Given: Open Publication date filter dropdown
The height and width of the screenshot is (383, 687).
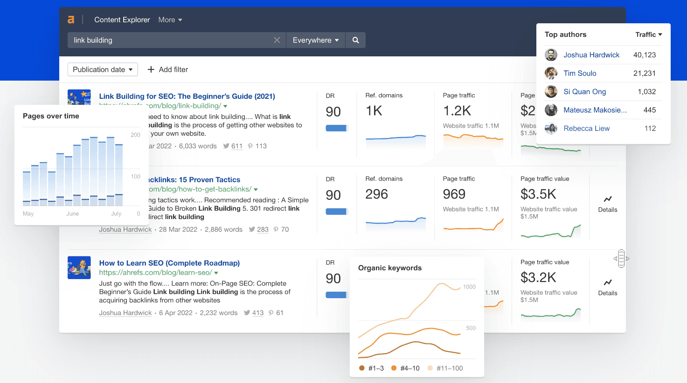Looking at the screenshot, I should pos(103,69).
